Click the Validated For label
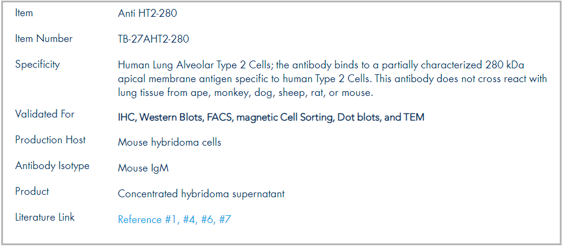Screen dimensions: 564x247 (x=44, y=114)
